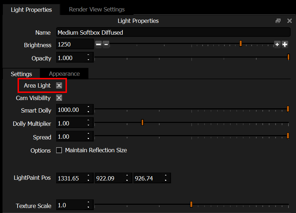The width and height of the screenshot is (296, 213).
Task: Click the small minus button beside Brightness
Action: (106, 44)
